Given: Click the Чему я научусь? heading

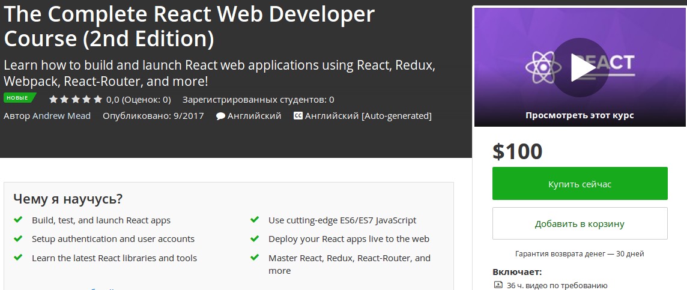Looking at the screenshot, I should (68, 199).
